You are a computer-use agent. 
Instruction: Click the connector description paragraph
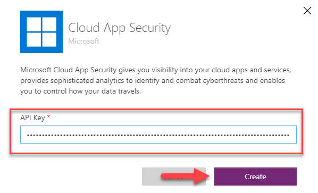[x=156, y=80]
